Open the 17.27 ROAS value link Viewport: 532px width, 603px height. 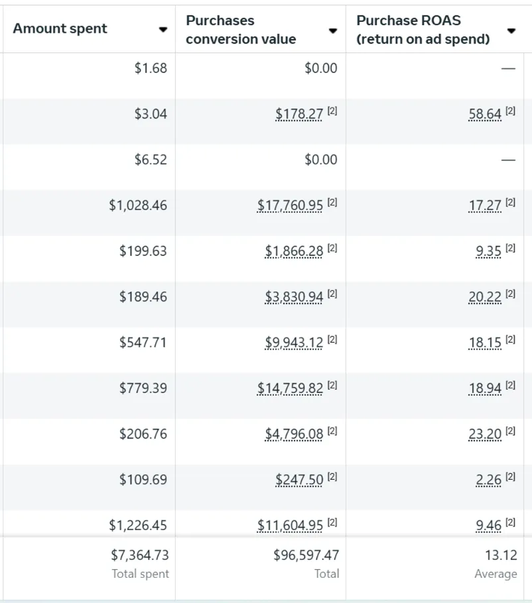pyautogui.click(x=485, y=206)
